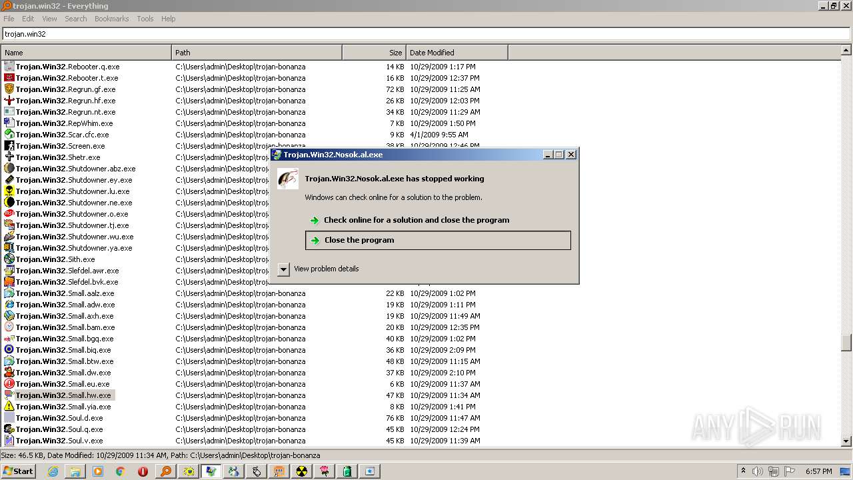The width and height of the screenshot is (853, 480).
Task: Select icon of Trojan.Win32.Rebooter.t.exe
Action: tap(9, 78)
